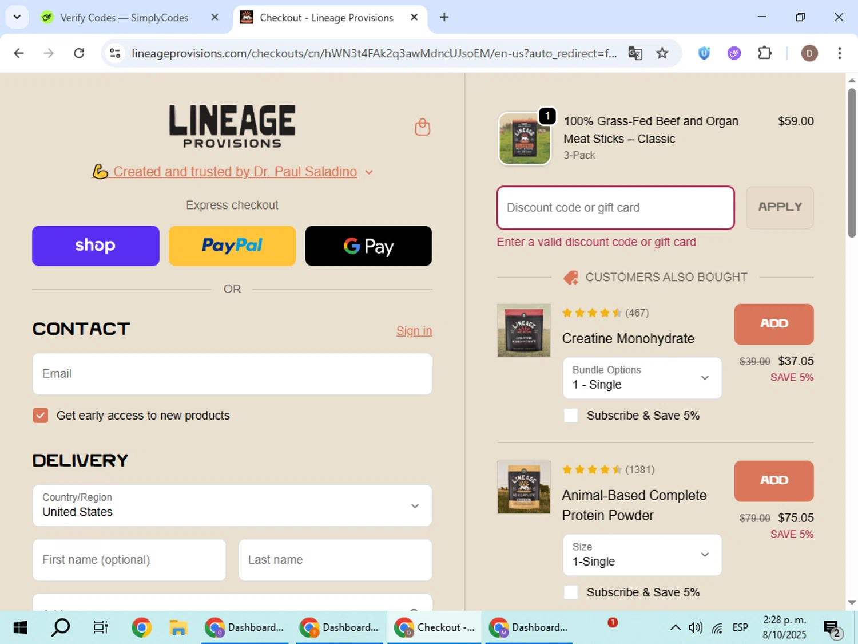Viewport: 858px width, 644px height.
Task: Pay with Shop Pay express button
Action: click(96, 246)
